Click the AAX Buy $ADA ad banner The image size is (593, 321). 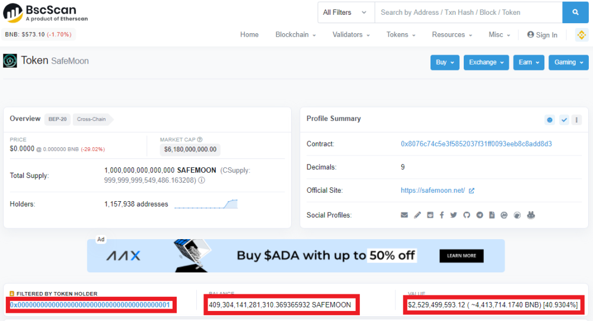(x=296, y=256)
